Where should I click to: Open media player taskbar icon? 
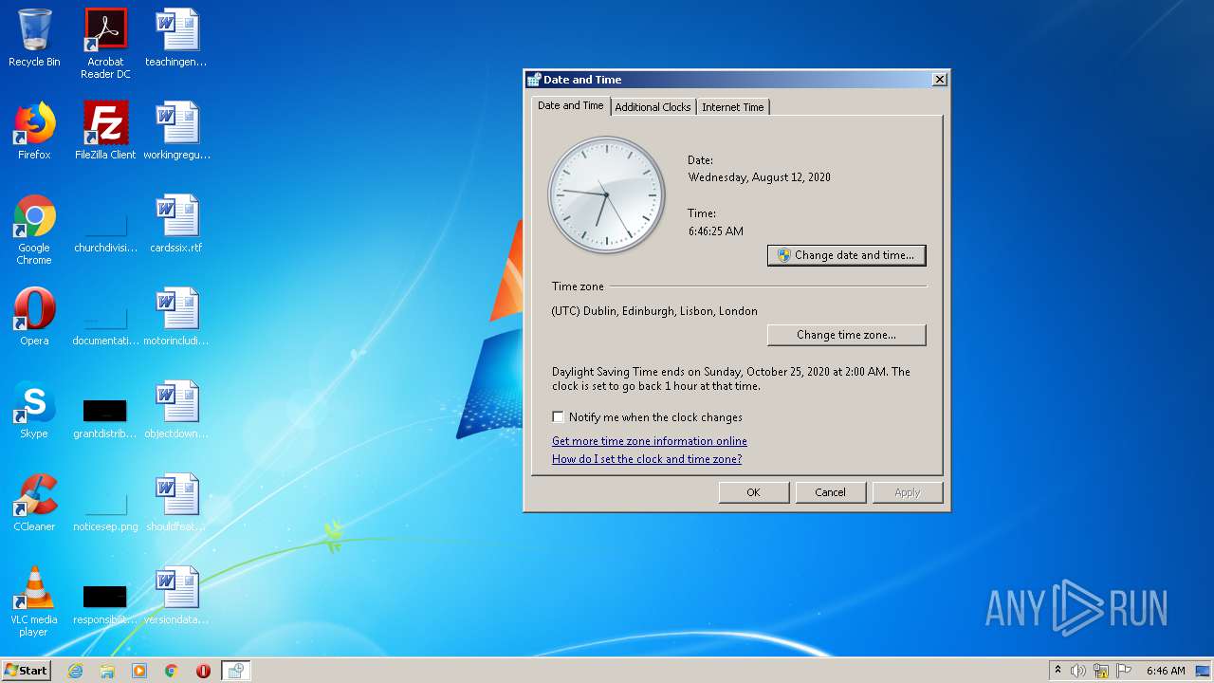(x=139, y=671)
